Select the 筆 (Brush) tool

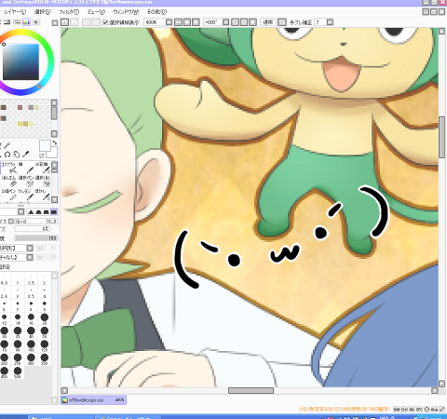[26, 168]
